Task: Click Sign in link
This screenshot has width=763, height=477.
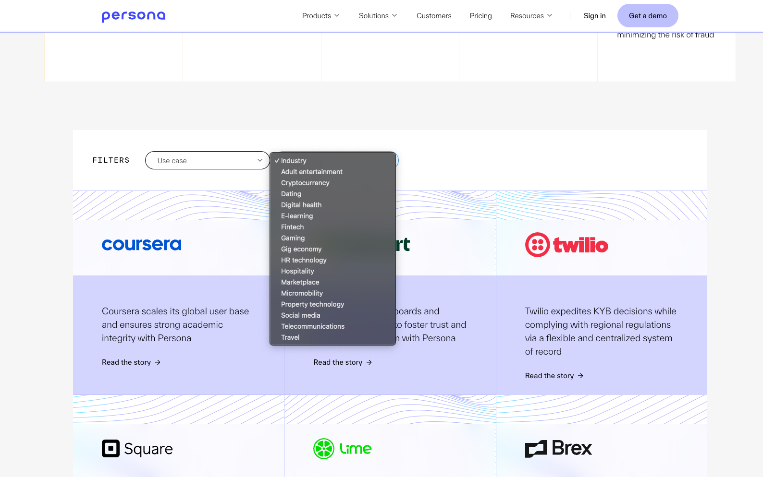Action: [x=595, y=16]
